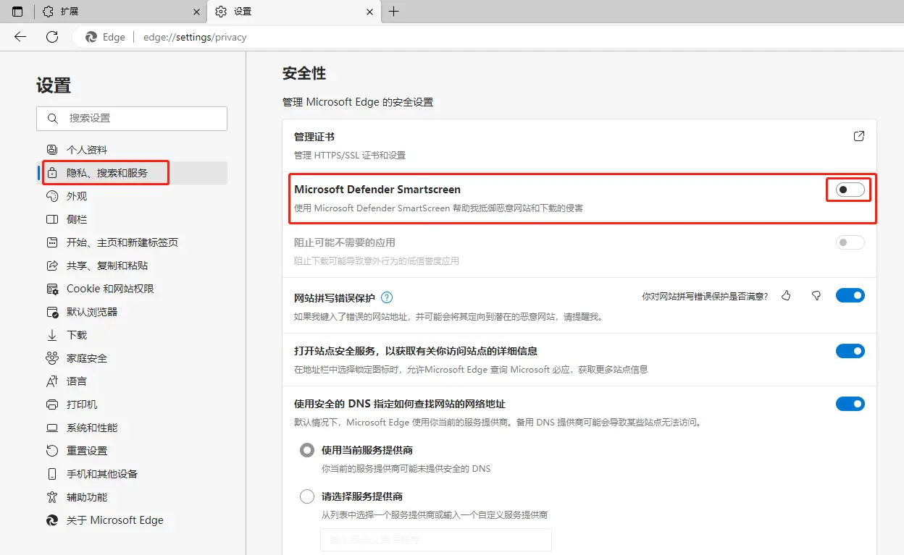904x555 pixels.
Task: Open 语言 settings
Action: 132,381
